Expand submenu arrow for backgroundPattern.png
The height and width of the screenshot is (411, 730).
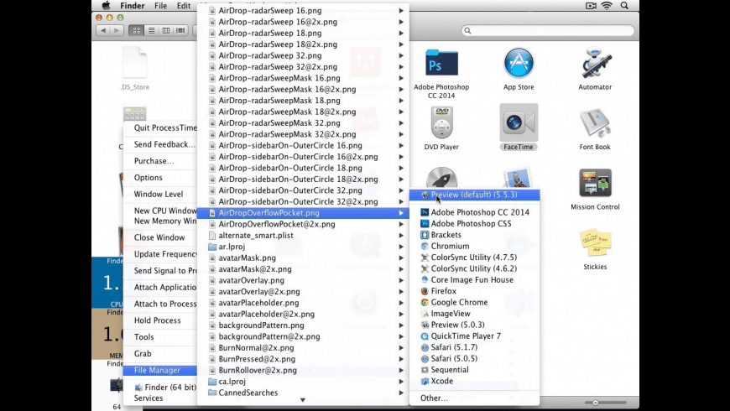(x=401, y=325)
